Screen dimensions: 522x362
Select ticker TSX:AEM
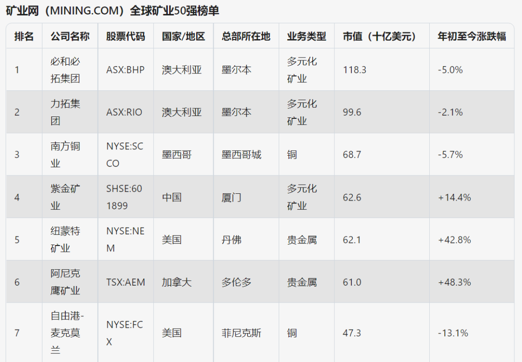pyautogui.click(x=126, y=282)
